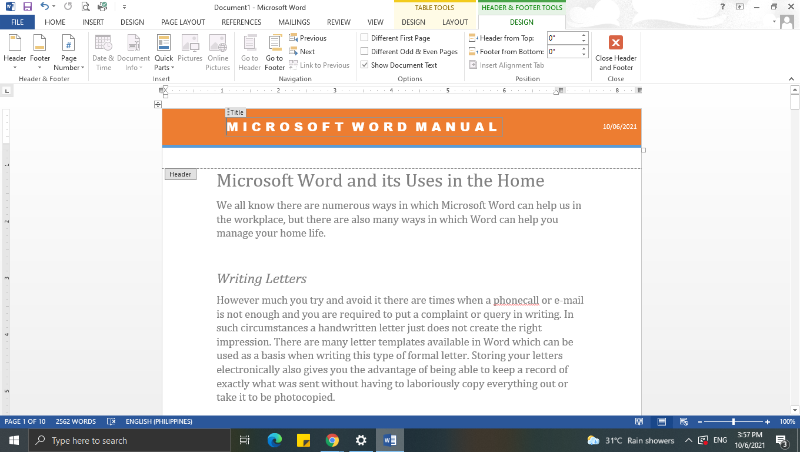This screenshot has width=800, height=452.
Task: Close Header and Footer
Action: (x=616, y=52)
